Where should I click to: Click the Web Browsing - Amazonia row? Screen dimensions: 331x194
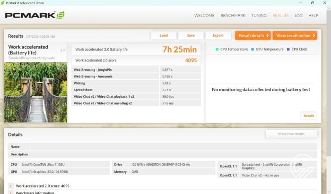[x=136, y=76]
